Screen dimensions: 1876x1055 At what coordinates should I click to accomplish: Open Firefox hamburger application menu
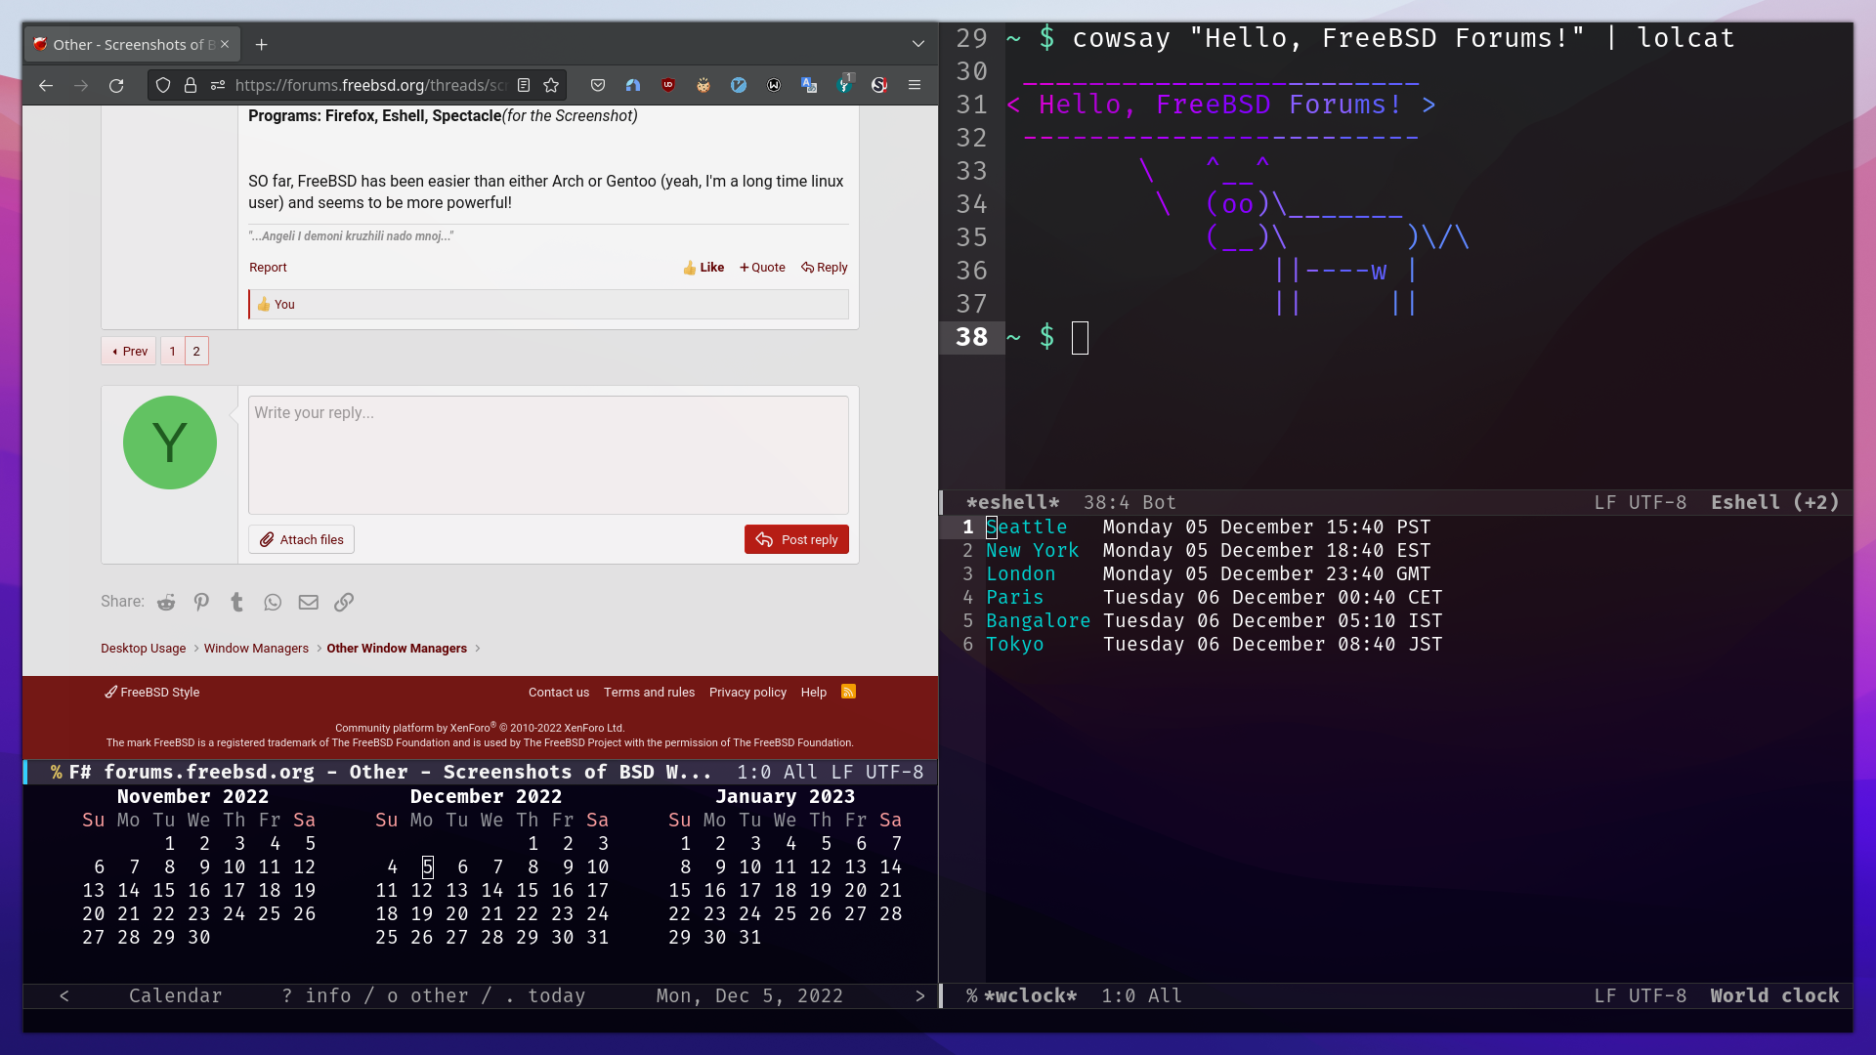pyautogui.click(x=915, y=85)
